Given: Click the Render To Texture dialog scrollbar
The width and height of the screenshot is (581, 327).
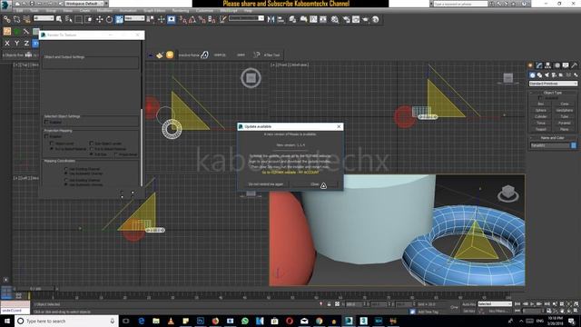Looking at the screenshot, I should pos(142,148).
